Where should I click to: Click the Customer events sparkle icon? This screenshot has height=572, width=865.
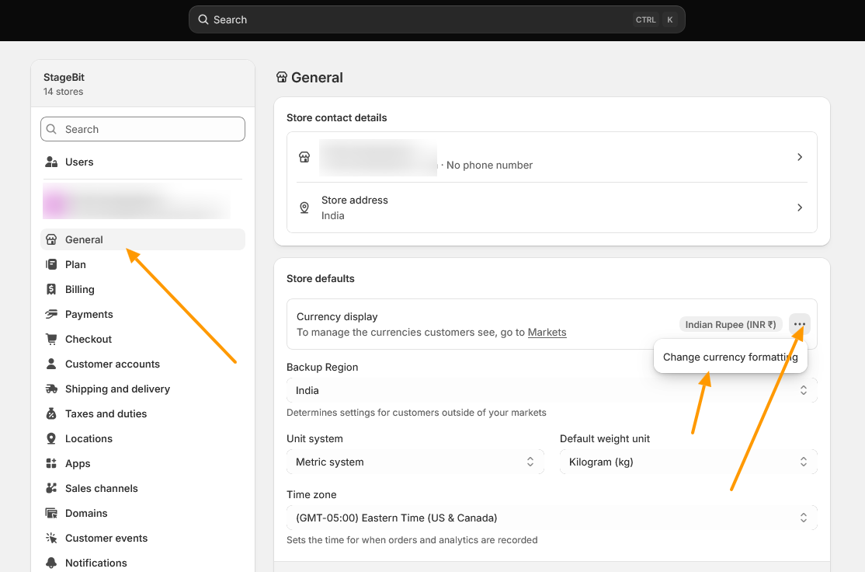[51, 538]
